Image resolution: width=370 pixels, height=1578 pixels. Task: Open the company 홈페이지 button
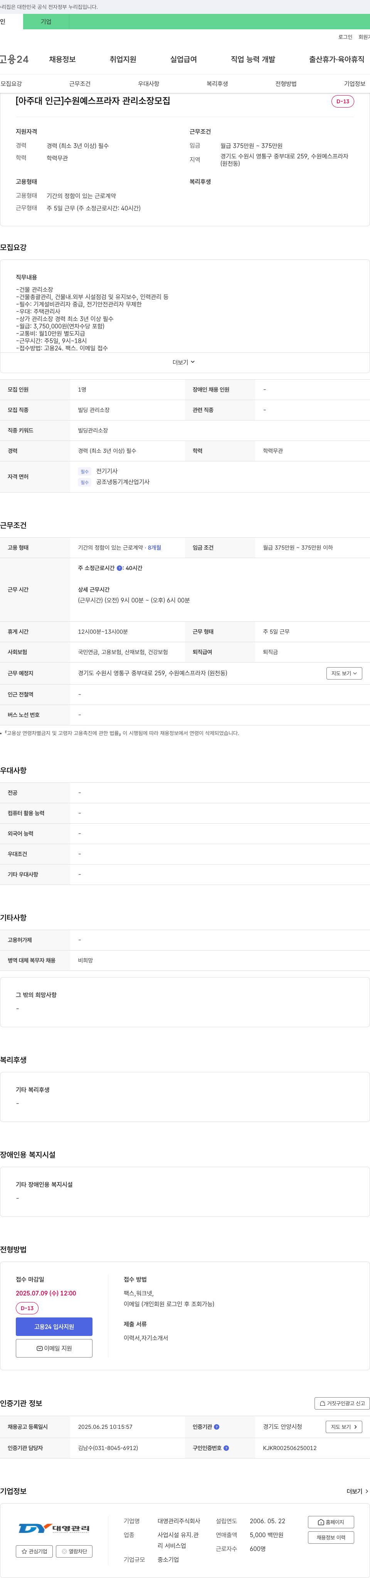click(x=331, y=1522)
